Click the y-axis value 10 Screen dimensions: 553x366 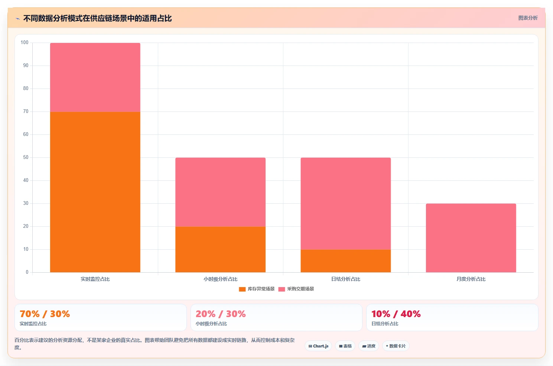(26, 249)
